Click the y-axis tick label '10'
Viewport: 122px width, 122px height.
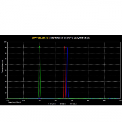click(6, 93)
